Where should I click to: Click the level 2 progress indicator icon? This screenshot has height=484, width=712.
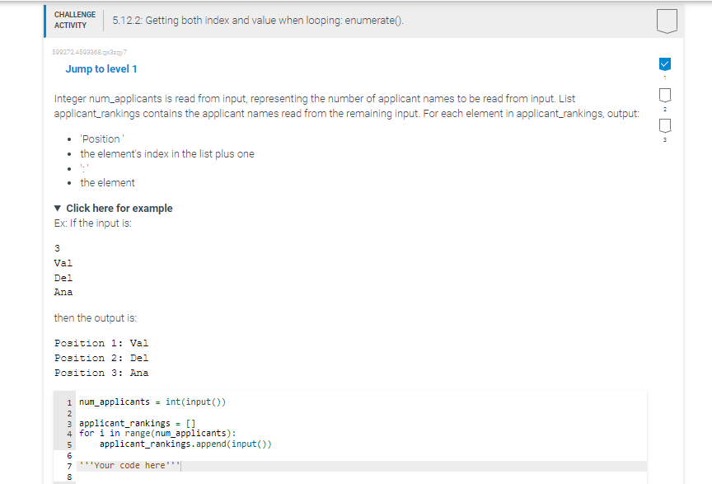coord(664,95)
